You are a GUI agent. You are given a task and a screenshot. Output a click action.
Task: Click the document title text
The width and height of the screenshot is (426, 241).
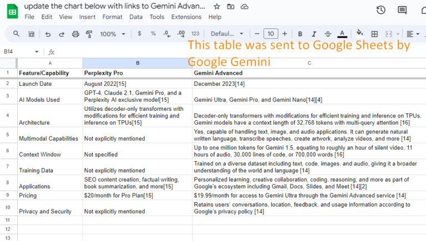click(115, 6)
